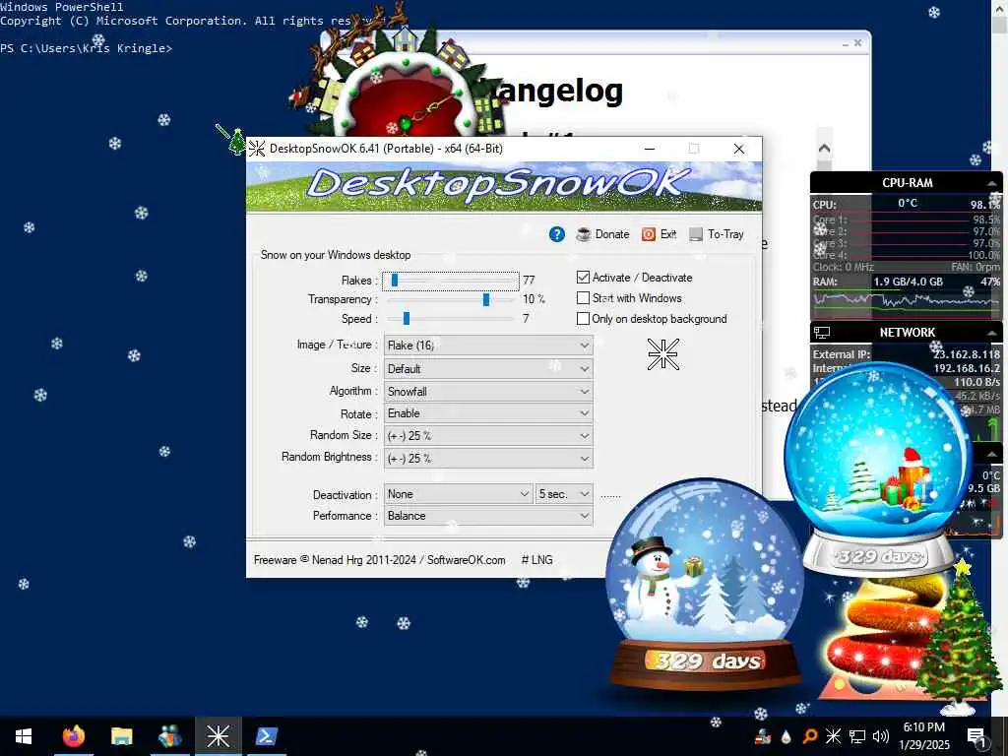Collapse the CPU-RAM gadget panel

point(990,184)
